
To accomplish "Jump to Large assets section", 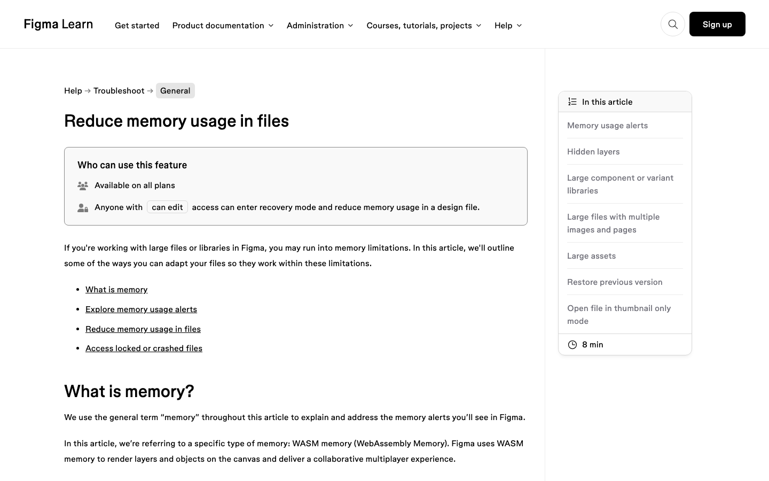I will [591, 256].
